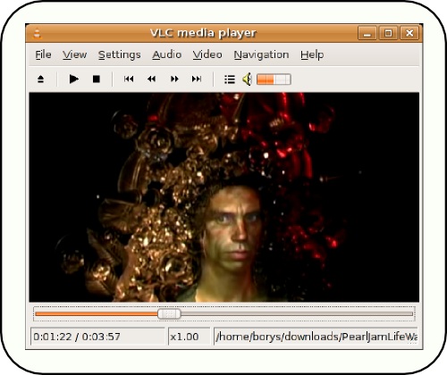Open the Help menu
447x375 pixels.
[x=312, y=55]
